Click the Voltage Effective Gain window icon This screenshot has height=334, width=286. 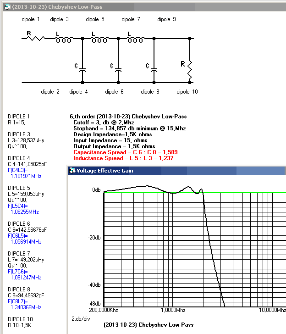pos(72,171)
